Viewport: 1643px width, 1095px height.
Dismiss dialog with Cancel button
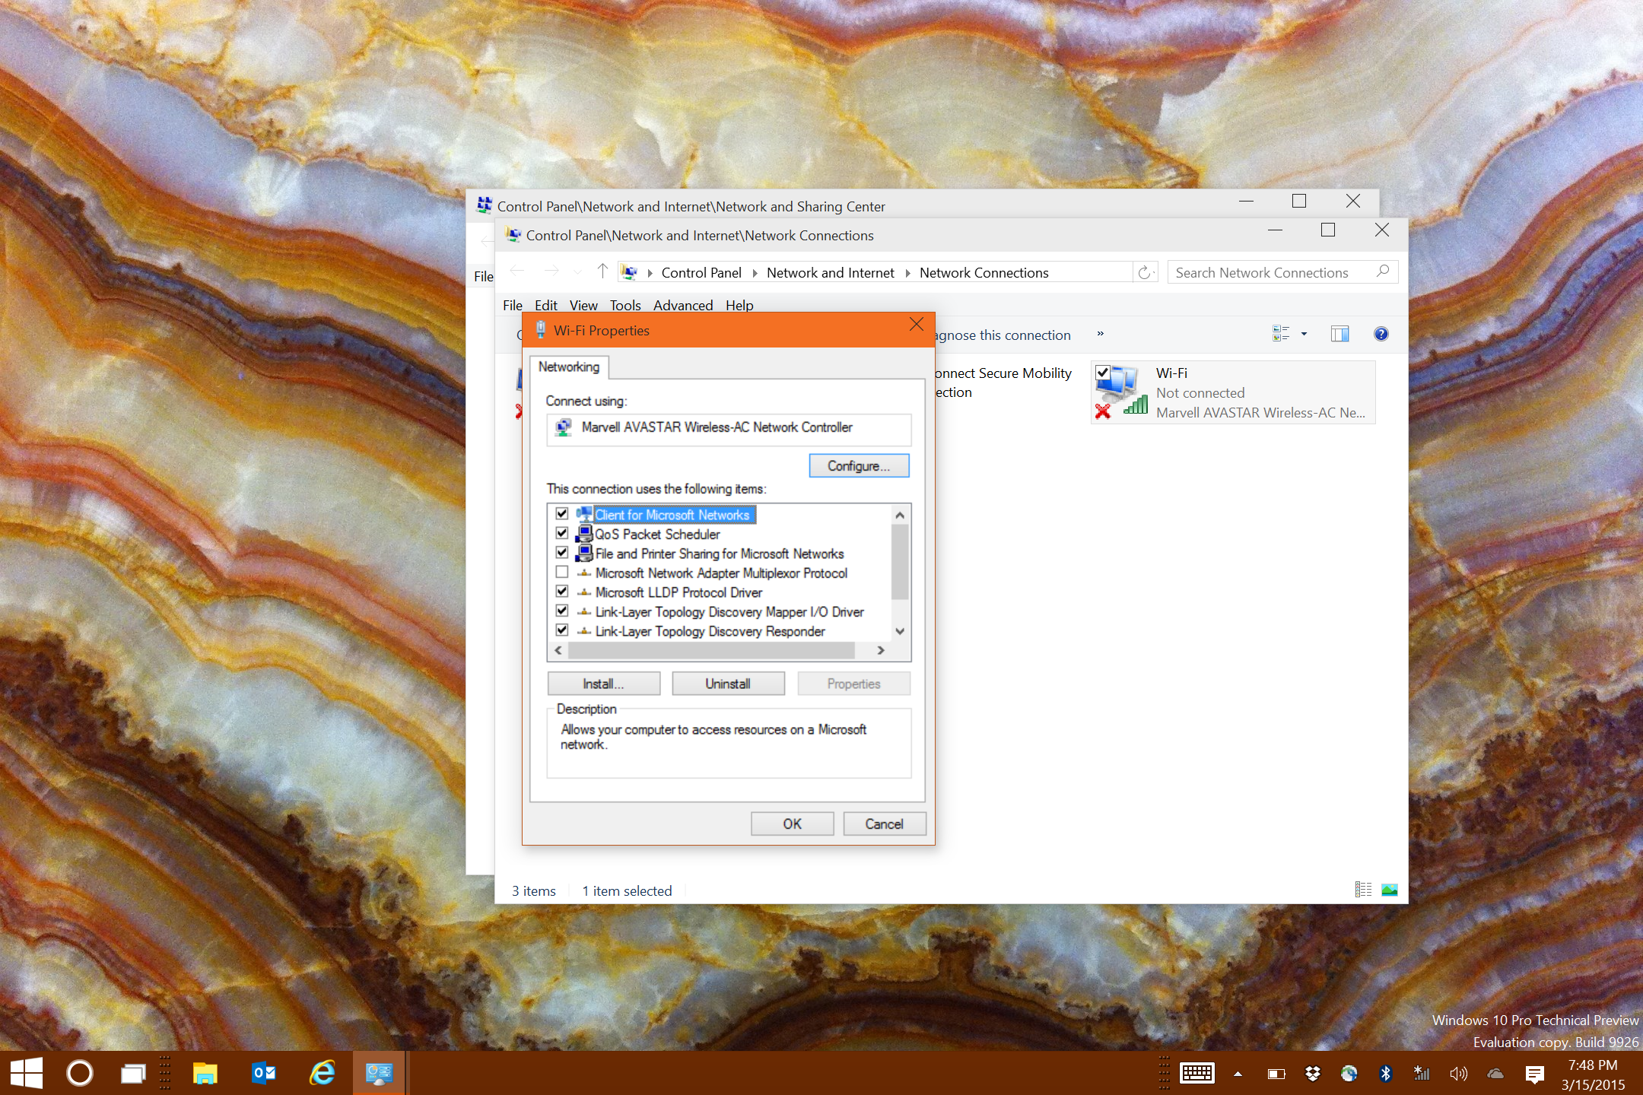coord(884,824)
